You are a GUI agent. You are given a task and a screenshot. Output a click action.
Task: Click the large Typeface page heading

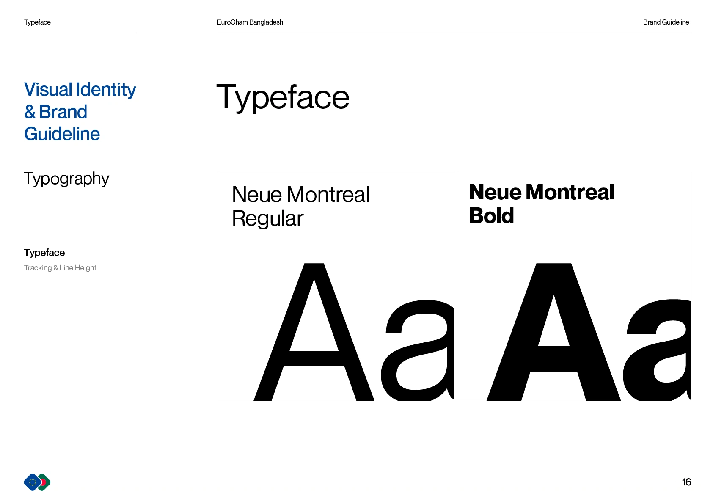283,97
